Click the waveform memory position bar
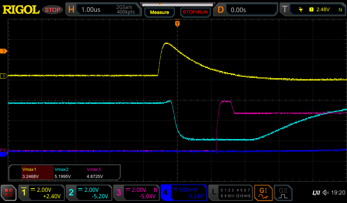This screenshot has height=203, width=347. (177, 5)
